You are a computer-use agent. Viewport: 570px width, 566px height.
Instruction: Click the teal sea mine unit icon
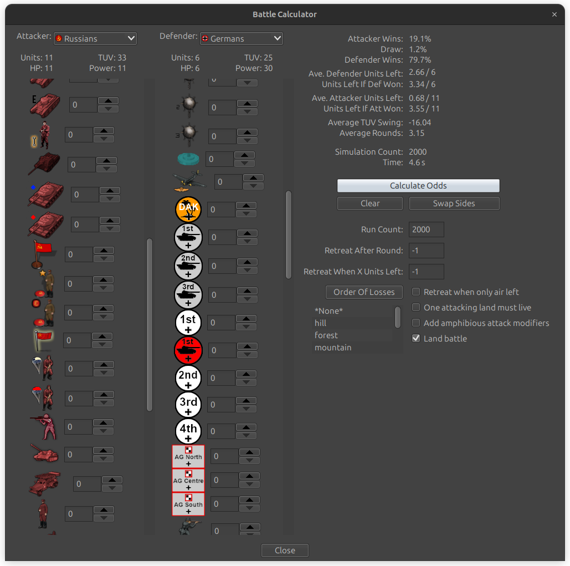189,159
